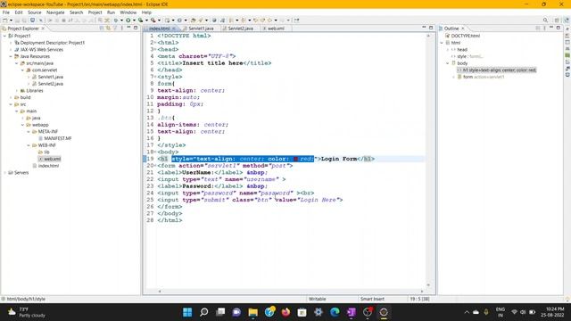Click the Open Perspective icon

(x=557, y=21)
